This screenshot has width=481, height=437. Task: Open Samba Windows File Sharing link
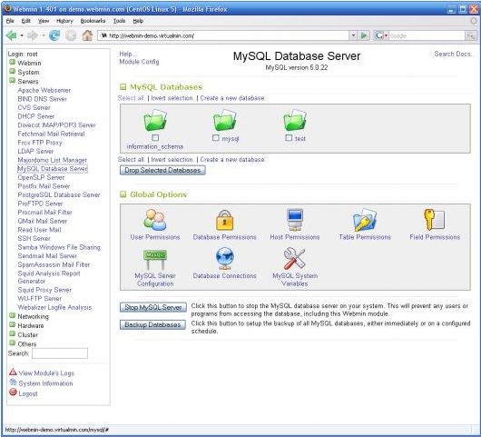59,247
